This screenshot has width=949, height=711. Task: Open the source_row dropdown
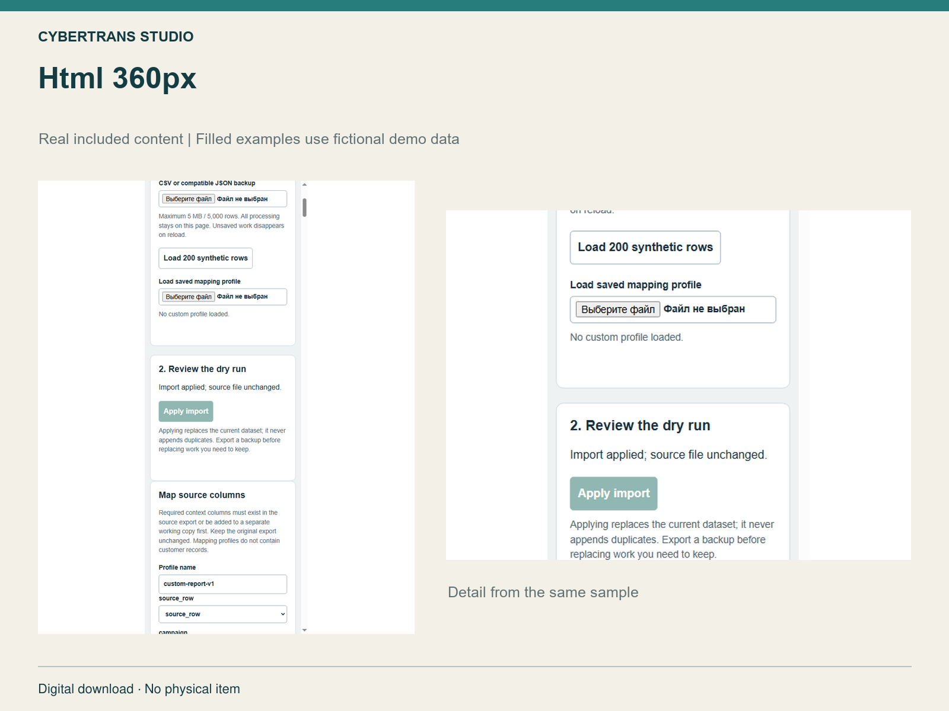click(x=222, y=614)
